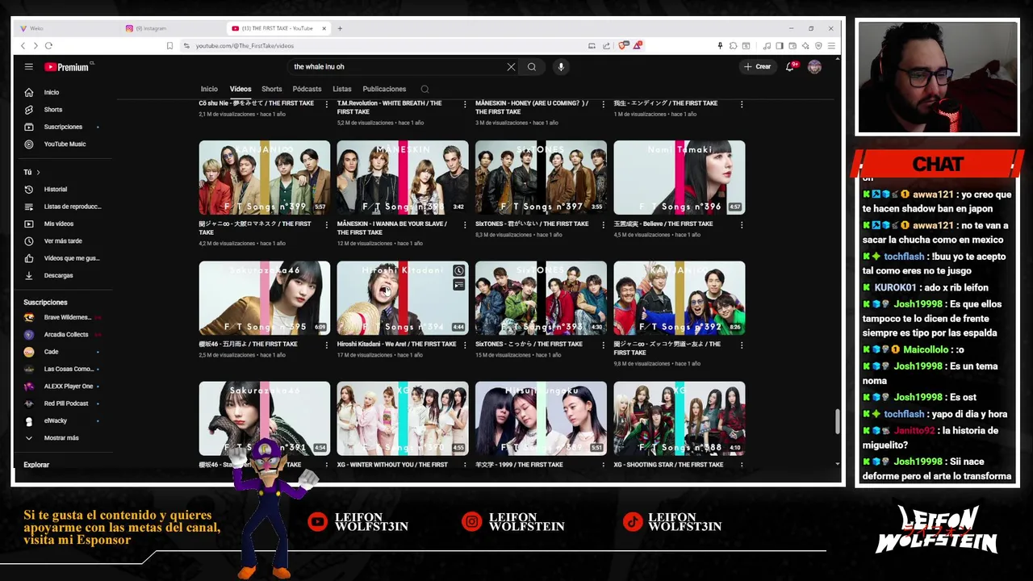This screenshot has height=581, width=1033.
Task: Open YouTube notifications bell
Action: [790, 67]
